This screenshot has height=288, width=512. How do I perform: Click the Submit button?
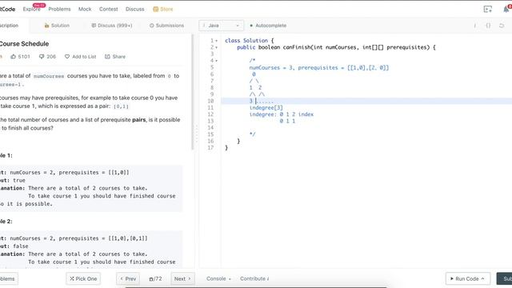point(505,278)
